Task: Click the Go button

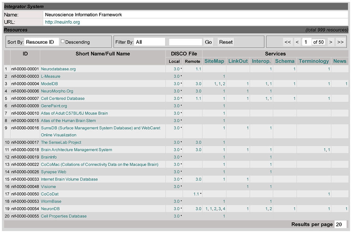Action: [208, 42]
